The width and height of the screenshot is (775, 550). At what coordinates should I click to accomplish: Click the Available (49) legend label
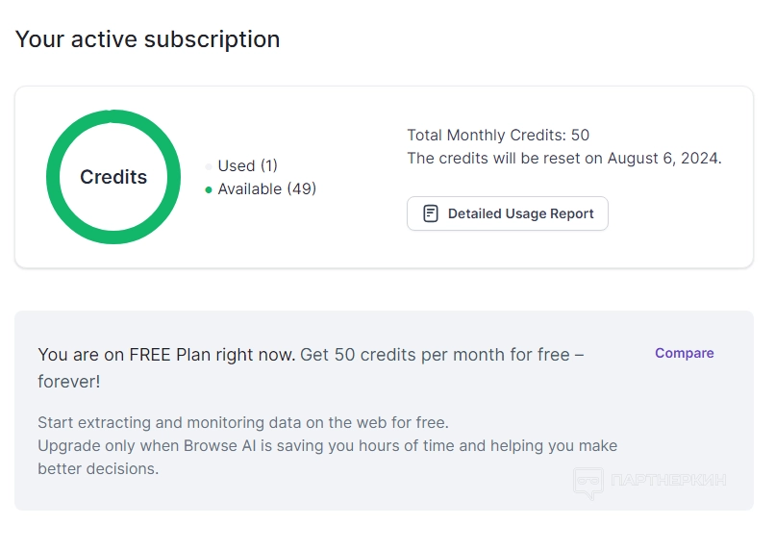tap(266, 188)
